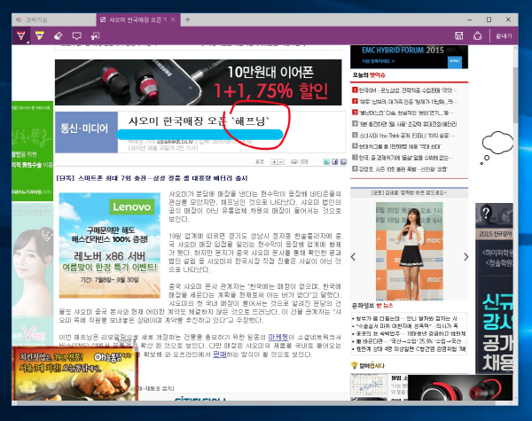Print the article via printer icon
Image resolution: width=532 pixels, height=421 pixels.
(294, 162)
